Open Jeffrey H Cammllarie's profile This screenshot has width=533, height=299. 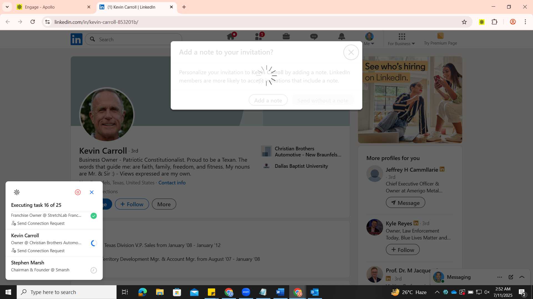[x=412, y=170]
